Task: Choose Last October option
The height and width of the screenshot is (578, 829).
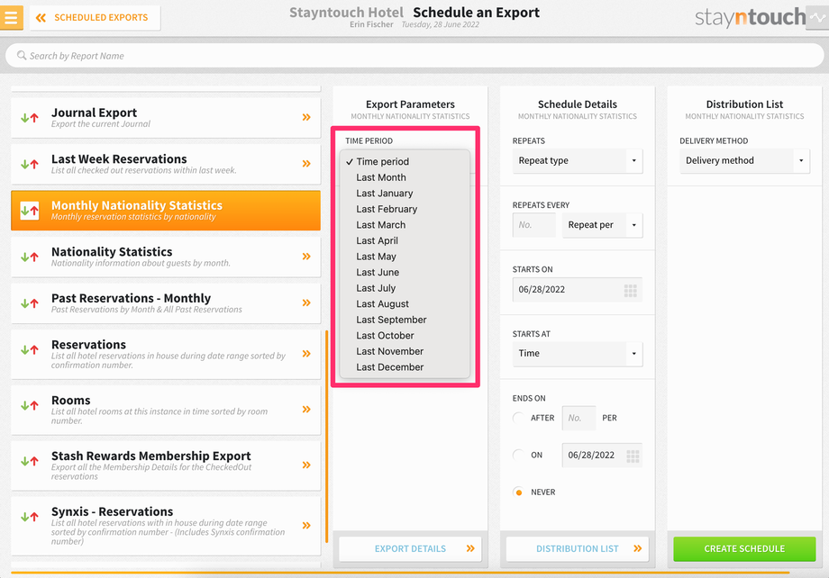Action: coord(405,336)
